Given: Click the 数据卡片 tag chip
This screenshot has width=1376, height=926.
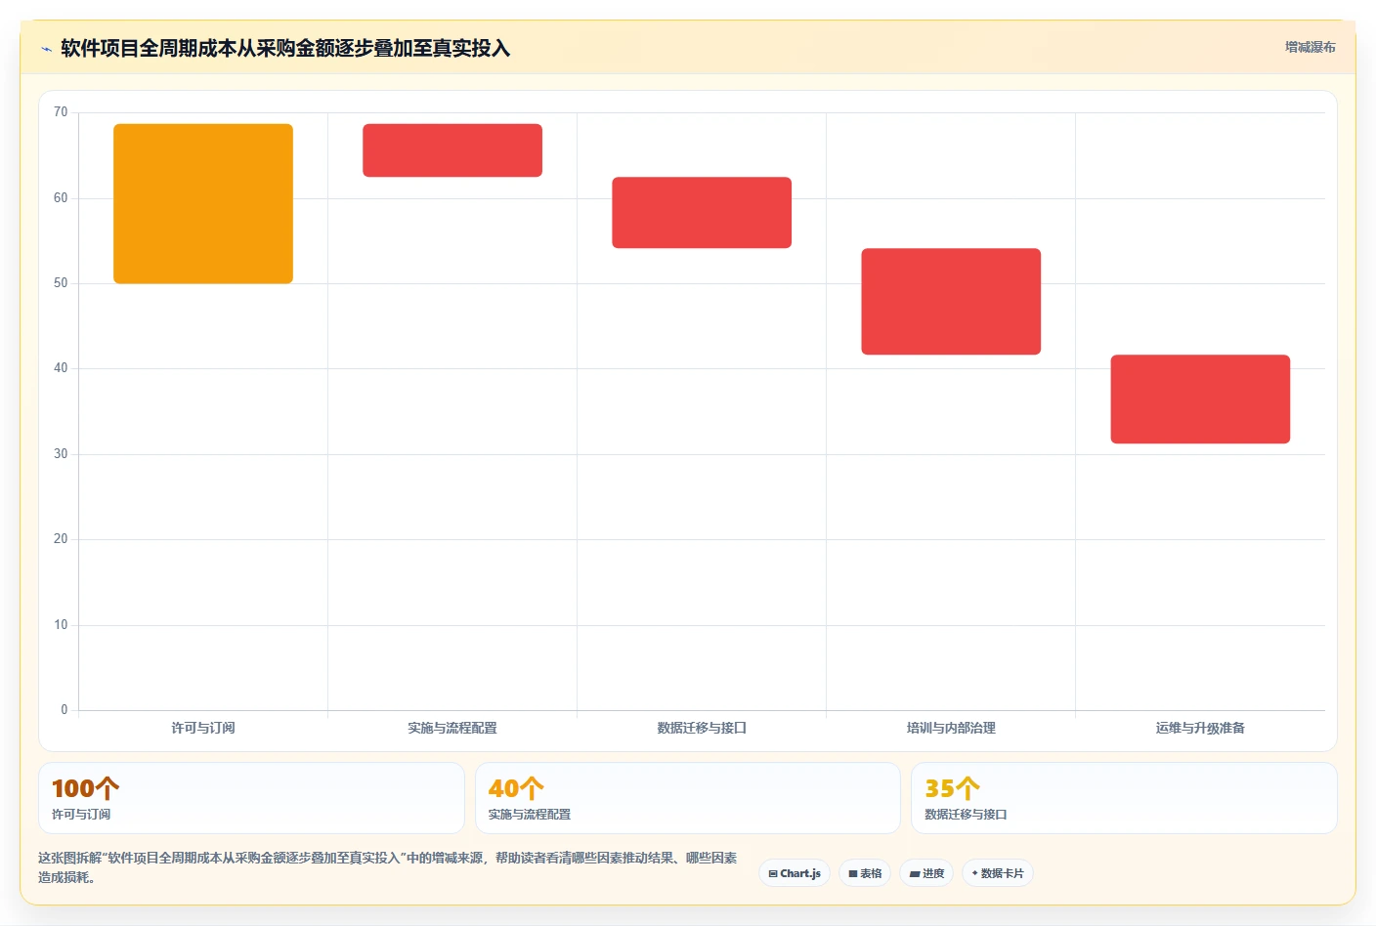Looking at the screenshot, I should (x=998, y=873).
